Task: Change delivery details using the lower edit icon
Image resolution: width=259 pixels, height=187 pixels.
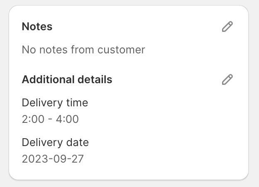Action: click(227, 79)
